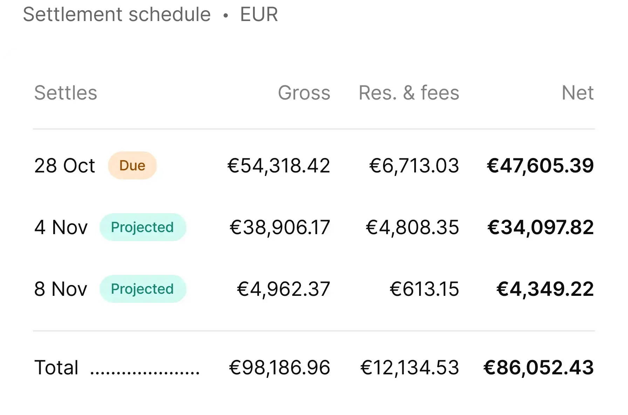The width and height of the screenshot is (628, 415).
Task: Click the Due status badge
Action: coord(132,165)
